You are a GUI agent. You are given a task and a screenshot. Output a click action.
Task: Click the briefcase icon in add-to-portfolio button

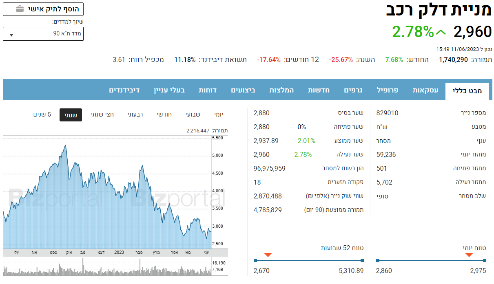[x=20, y=9]
